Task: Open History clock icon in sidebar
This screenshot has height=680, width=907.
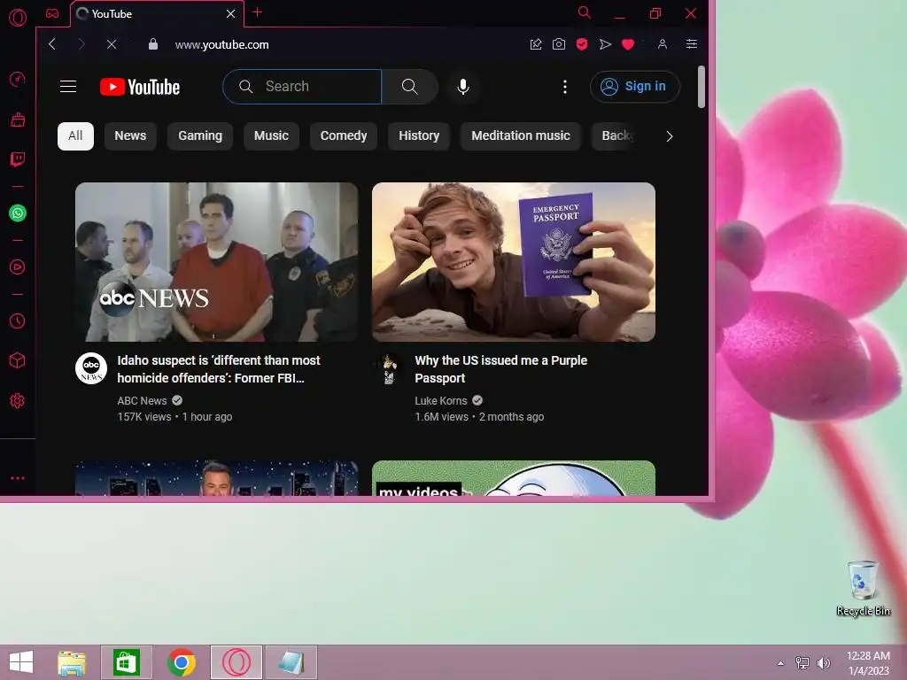Action: 18,321
